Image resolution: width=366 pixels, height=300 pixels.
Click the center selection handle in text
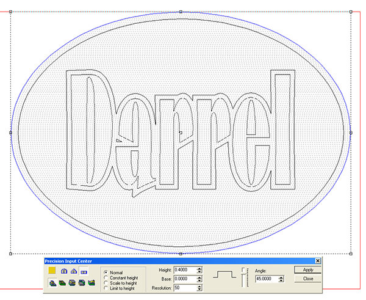coord(181,133)
